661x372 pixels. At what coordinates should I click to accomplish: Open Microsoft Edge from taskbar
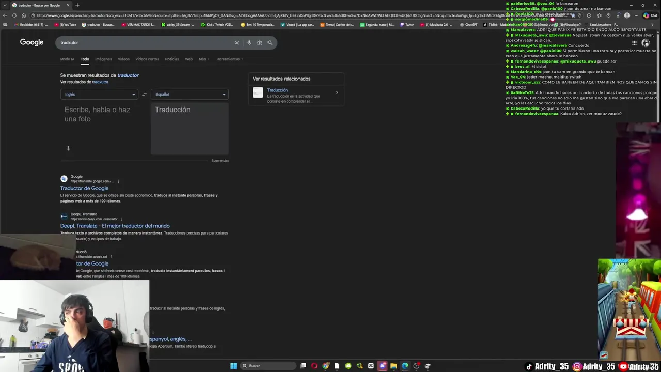coord(405,366)
